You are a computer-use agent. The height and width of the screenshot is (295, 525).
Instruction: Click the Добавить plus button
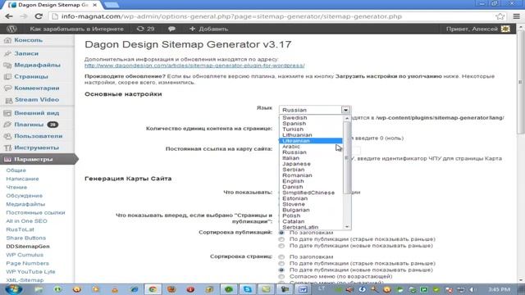click(x=208, y=29)
